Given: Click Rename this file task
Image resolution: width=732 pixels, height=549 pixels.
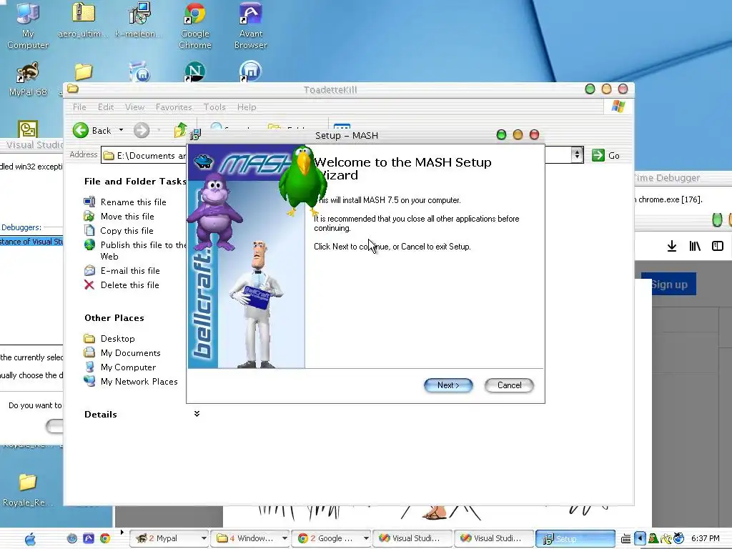Looking at the screenshot, I should 133,202.
